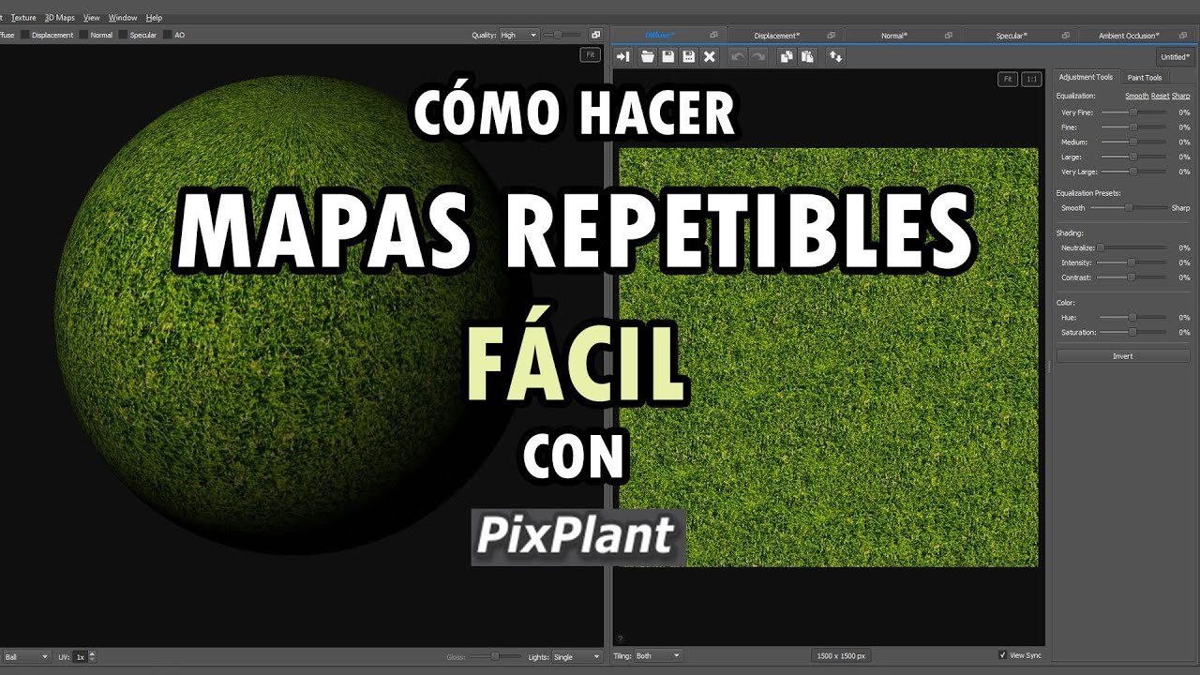Adjust the Quality slider in 3D preview

click(x=562, y=35)
